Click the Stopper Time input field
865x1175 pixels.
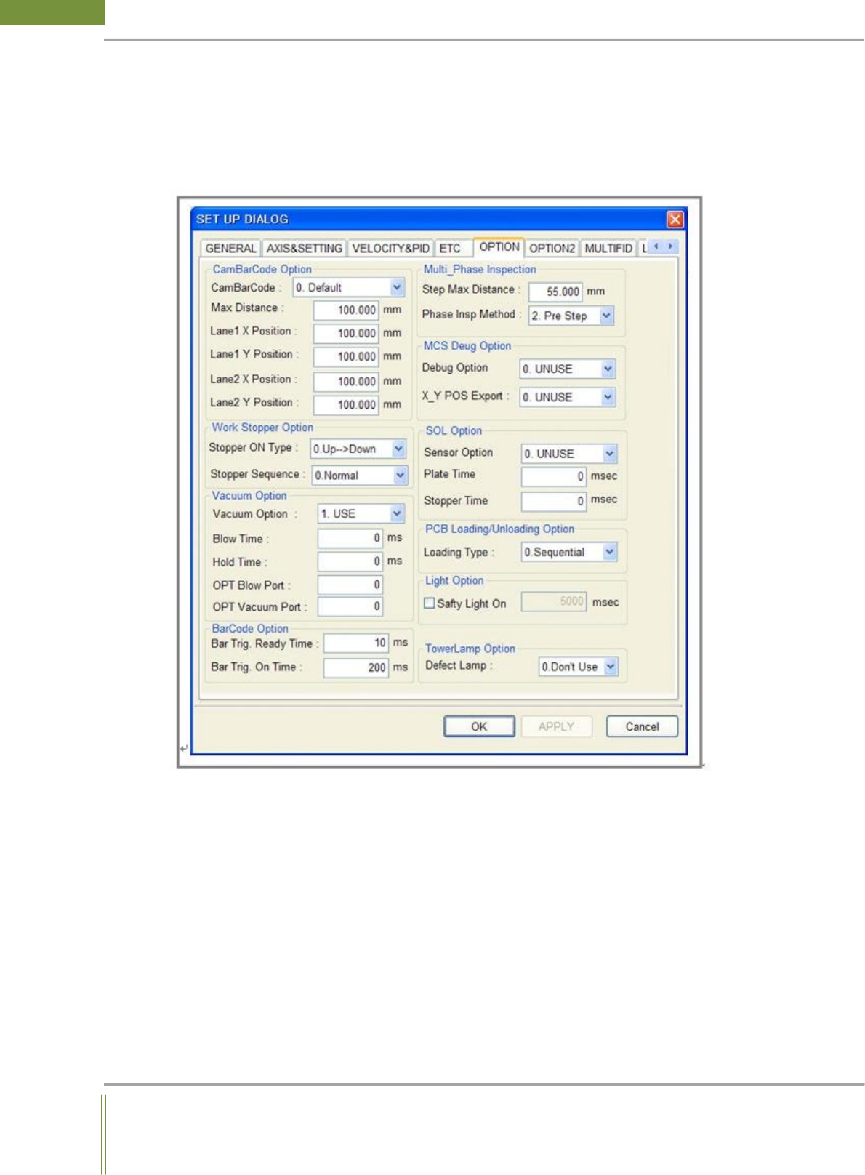[x=554, y=501]
